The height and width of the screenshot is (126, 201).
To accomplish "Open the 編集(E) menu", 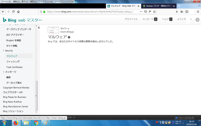I will (16, 2).
